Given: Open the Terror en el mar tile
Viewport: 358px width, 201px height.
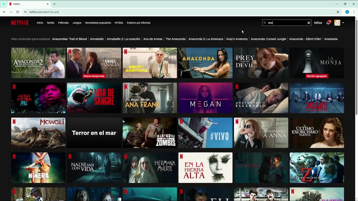Looking at the screenshot, I should [94, 133].
